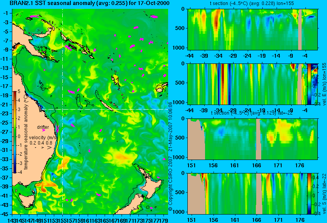327x223 pixels.
Task: Click the '-23' latitude tick on main map
Action: tap(5, 113)
